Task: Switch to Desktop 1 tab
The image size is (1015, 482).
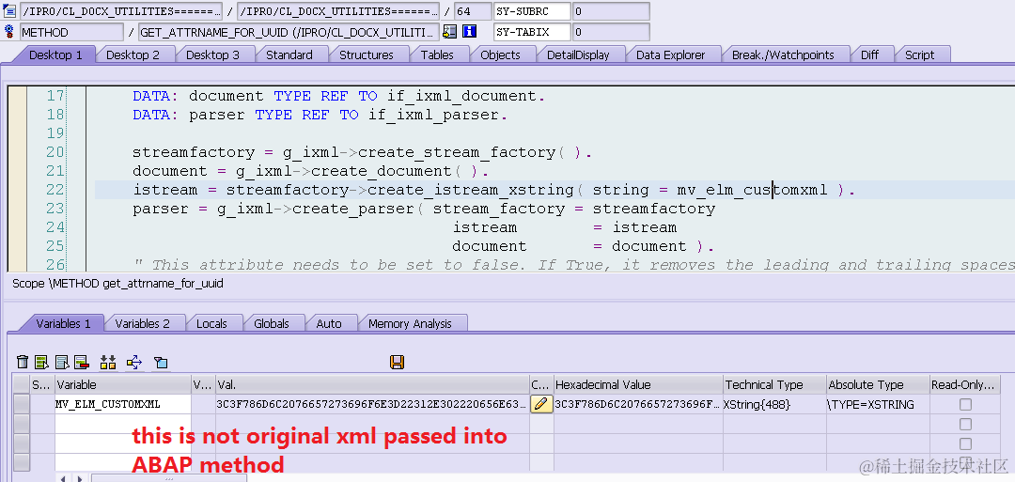Action: [55, 55]
